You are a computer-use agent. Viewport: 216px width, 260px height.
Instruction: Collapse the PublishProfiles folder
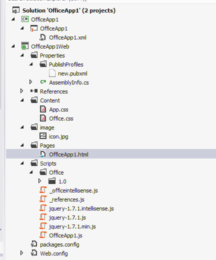pos(31,64)
